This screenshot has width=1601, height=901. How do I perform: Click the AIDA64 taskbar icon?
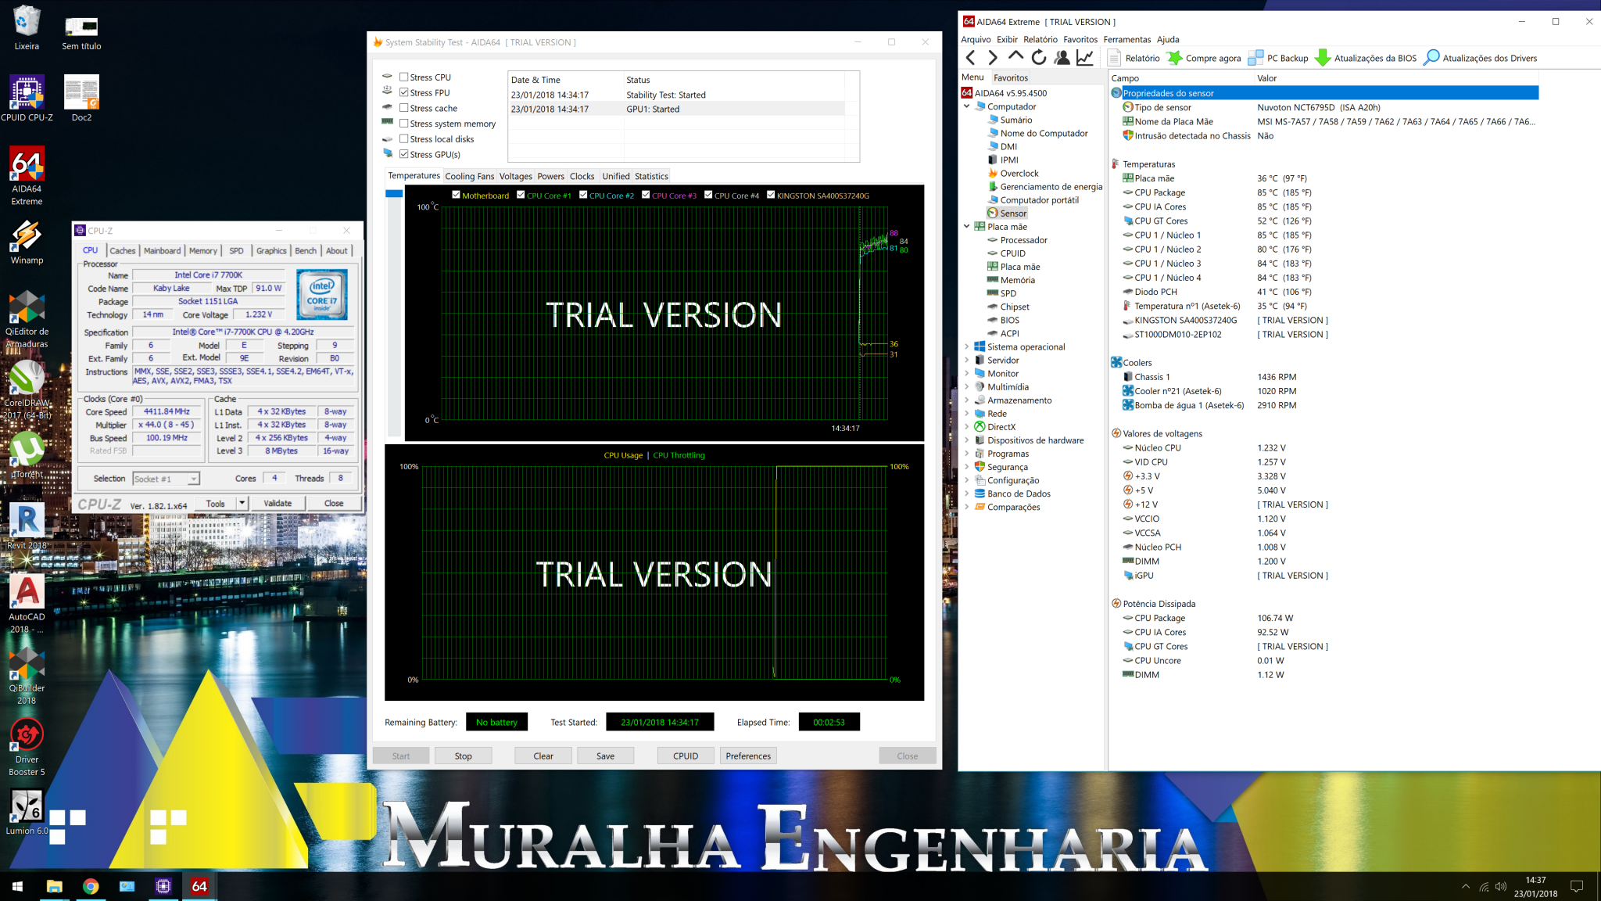pyautogui.click(x=199, y=886)
